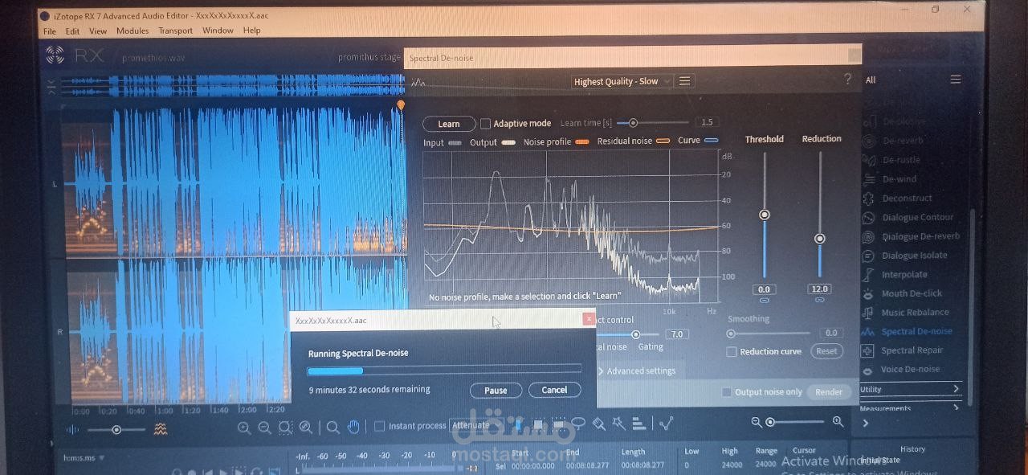1028x475 pixels.
Task: Click the Learn button
Action: [449, 124]
